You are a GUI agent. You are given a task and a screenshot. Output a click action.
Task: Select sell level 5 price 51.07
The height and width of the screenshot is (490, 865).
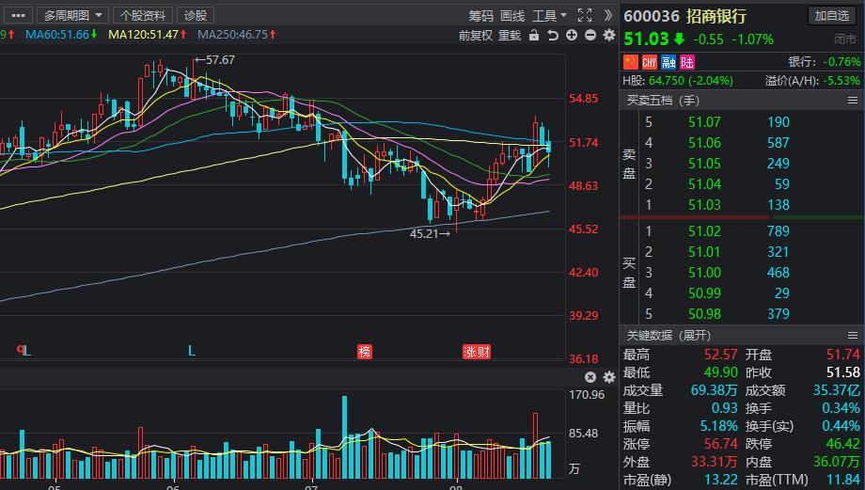point(704,122)
